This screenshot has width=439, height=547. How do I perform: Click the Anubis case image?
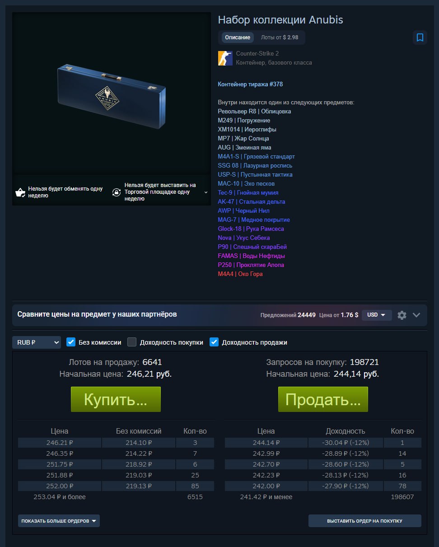(x=112, y=97)
